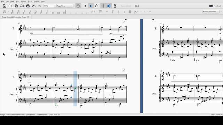
Task: Toggle play repeats
Action: coord(102,6)
